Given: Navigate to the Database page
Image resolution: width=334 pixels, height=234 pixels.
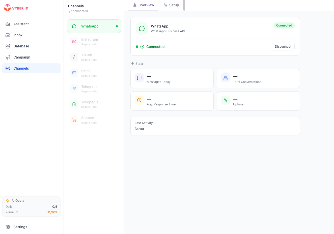Looking at the screenshot, I should (x=31, y=46).
